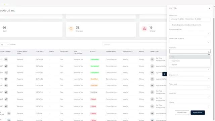Click the Reset Filter button

(182, 113)
